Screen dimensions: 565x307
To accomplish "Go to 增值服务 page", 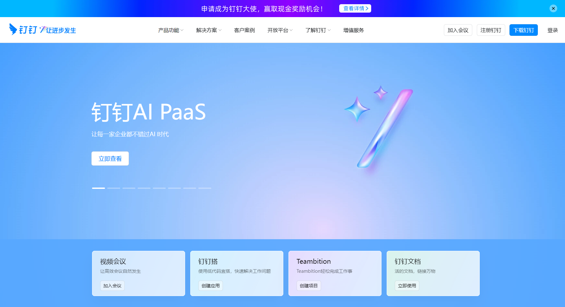I will [353, 30].
